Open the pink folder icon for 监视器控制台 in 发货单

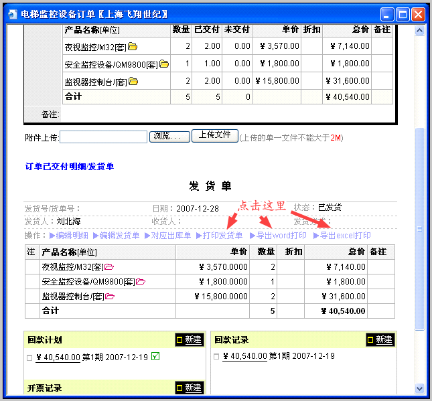(x=109, y=297)
